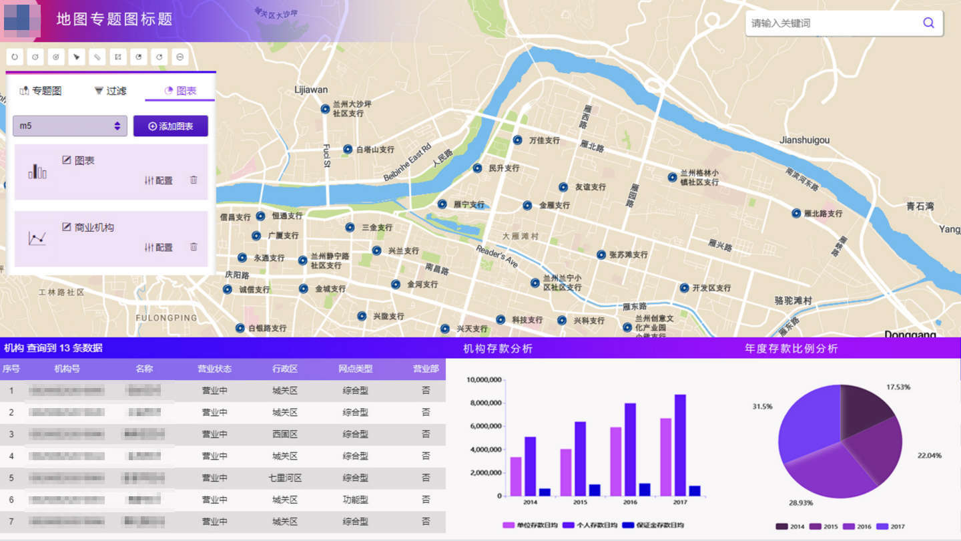Screen dimensions: 961x541
Task: Click the 诚信支行 map marker
Action: point(227,289)
